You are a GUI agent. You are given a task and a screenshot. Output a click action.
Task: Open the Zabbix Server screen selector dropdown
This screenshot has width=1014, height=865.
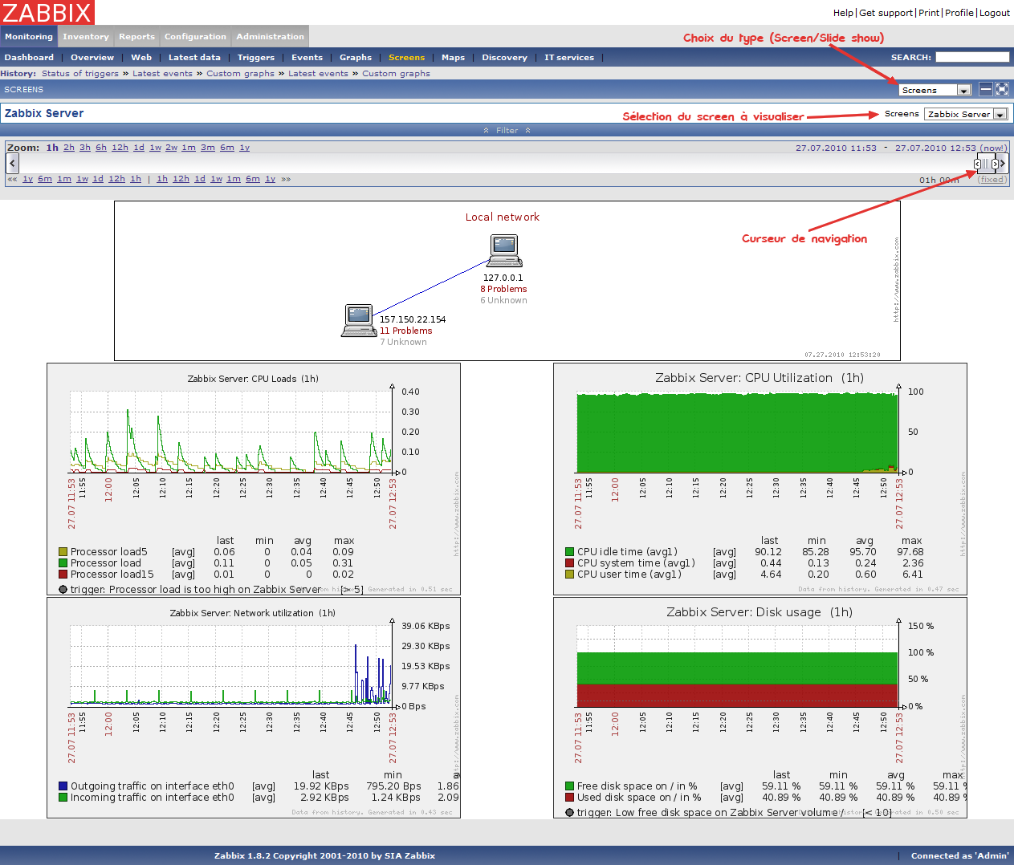[965, 114]
